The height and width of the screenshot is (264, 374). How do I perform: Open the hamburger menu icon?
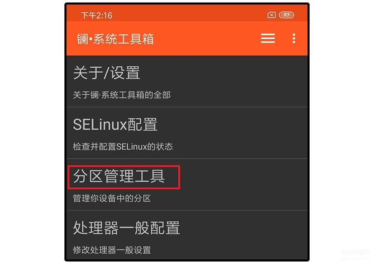tap(268, 38)
